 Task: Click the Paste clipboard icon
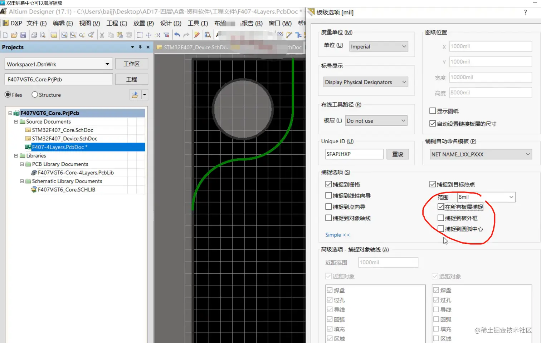(120, 35)
